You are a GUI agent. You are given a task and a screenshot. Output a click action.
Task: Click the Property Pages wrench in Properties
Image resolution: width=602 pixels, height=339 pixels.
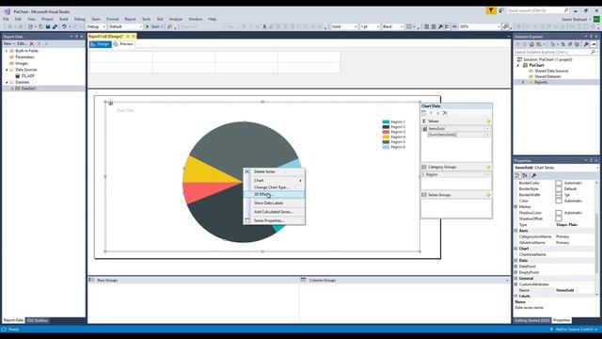pyautogui.click(x=533, y=175)
